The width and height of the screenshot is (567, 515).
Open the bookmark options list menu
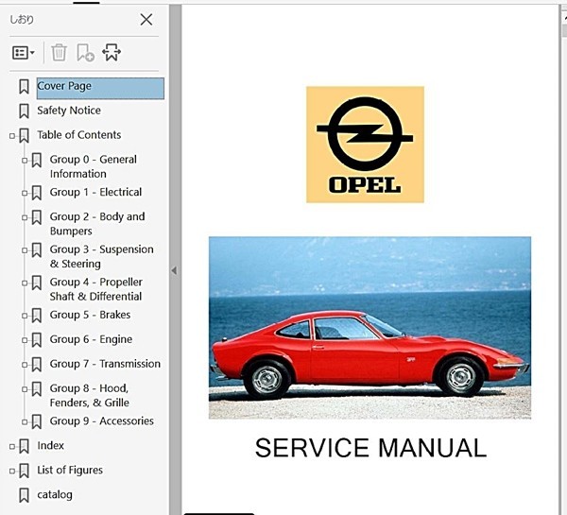[24, 53]
